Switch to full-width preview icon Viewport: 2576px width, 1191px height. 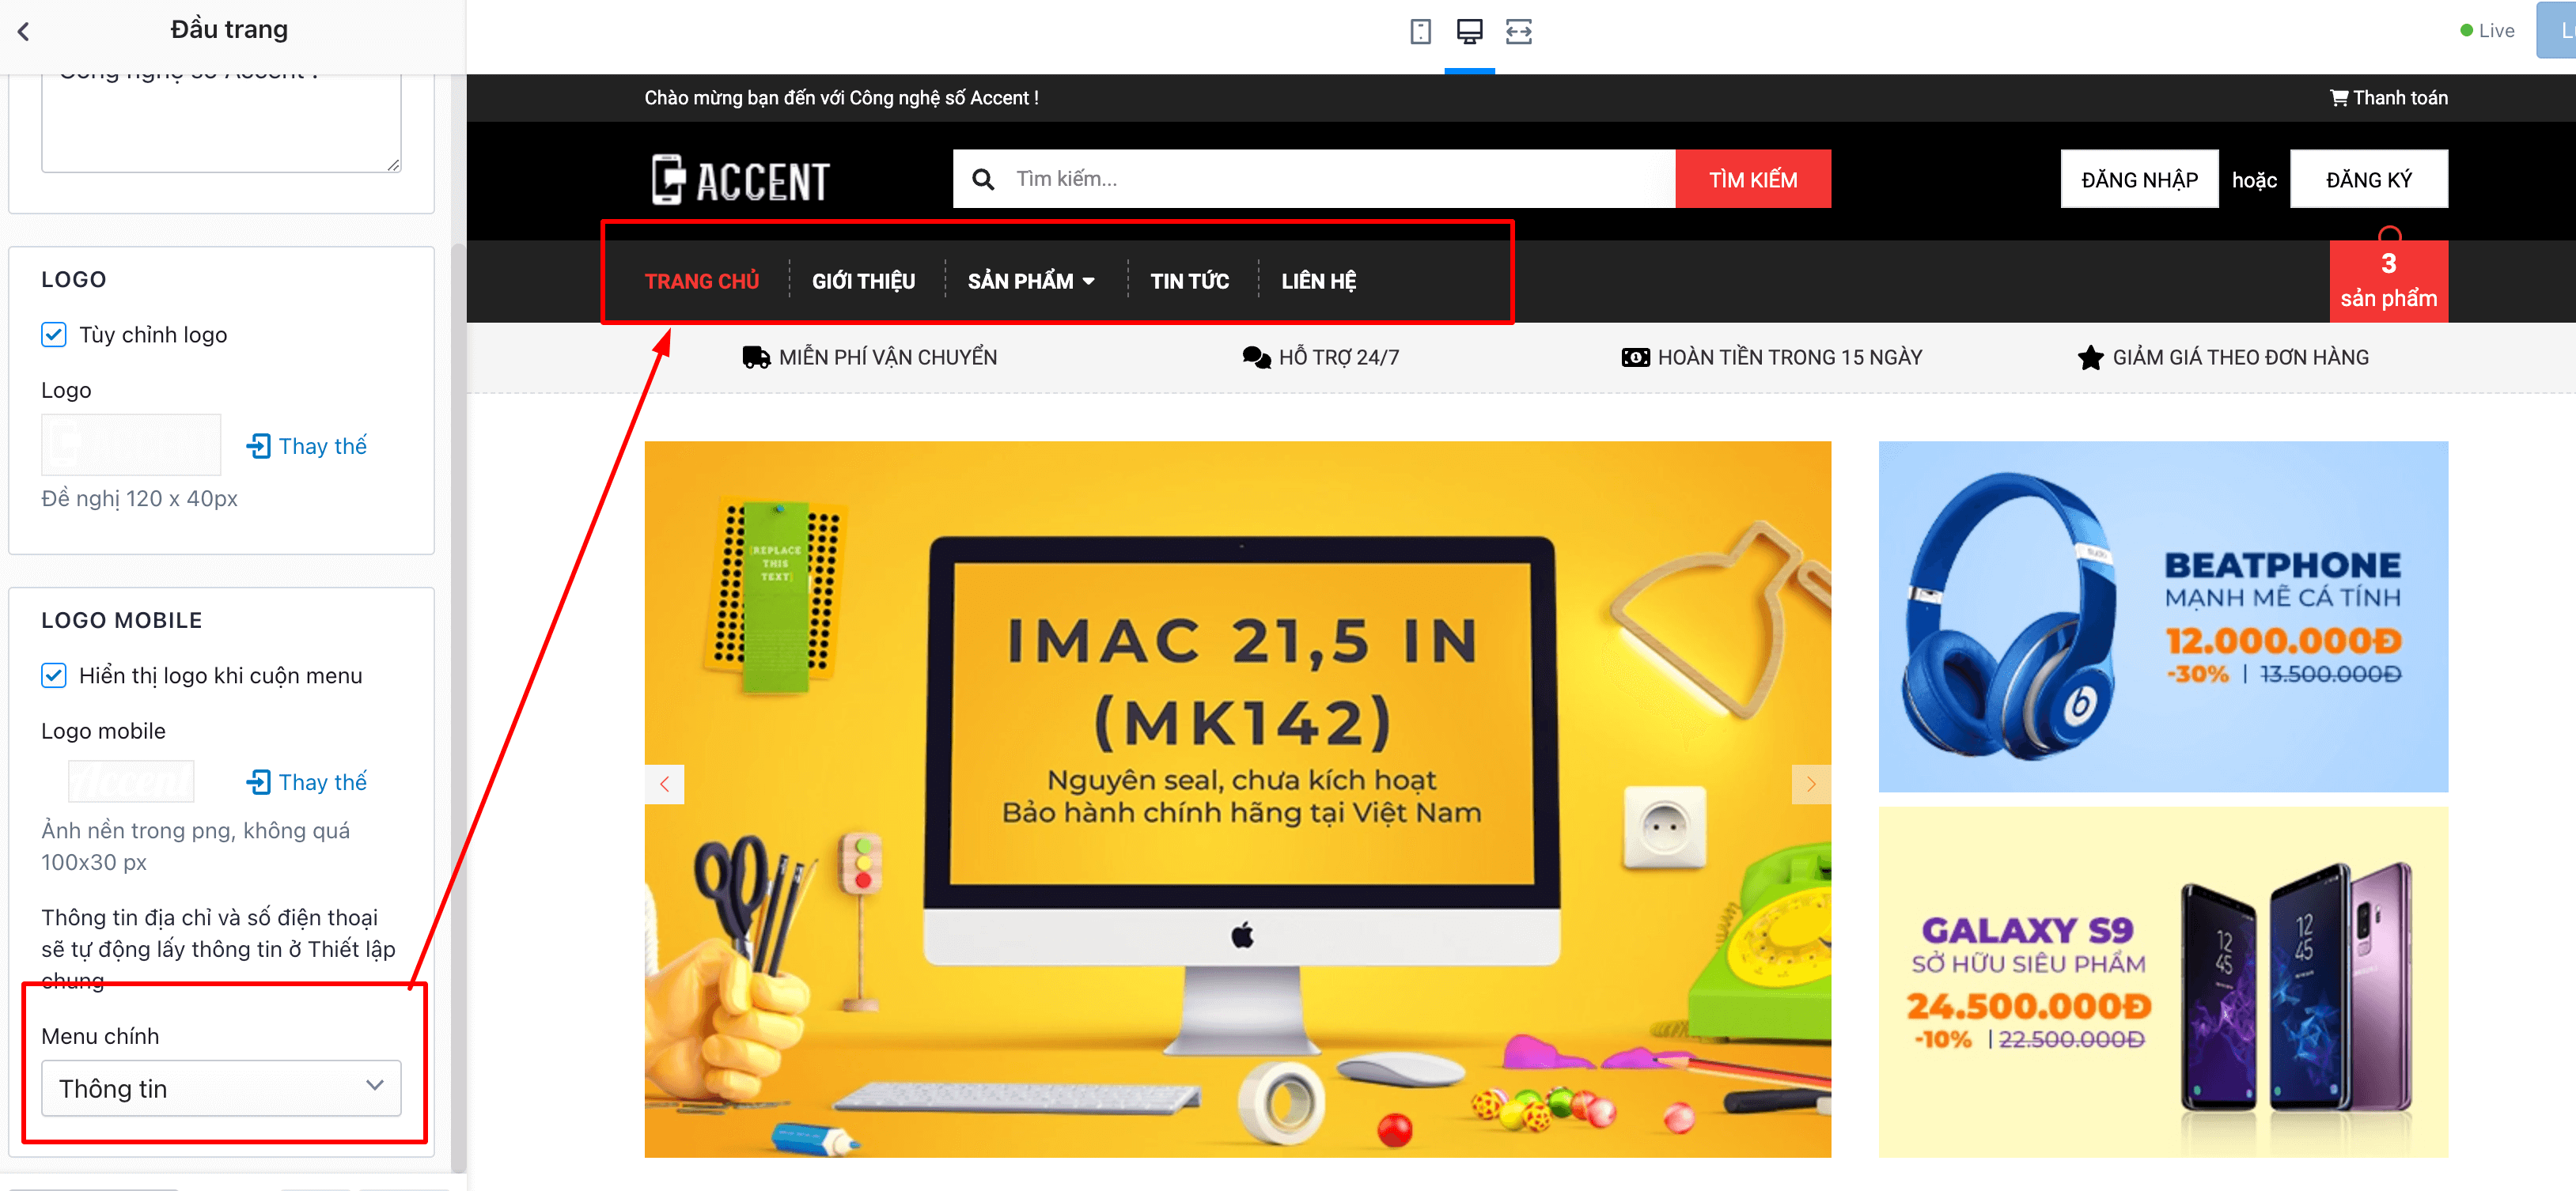(x=1518, y=31)
